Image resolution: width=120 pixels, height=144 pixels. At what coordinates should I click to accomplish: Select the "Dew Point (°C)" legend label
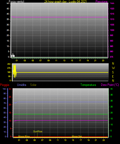(x=110, y=85)
